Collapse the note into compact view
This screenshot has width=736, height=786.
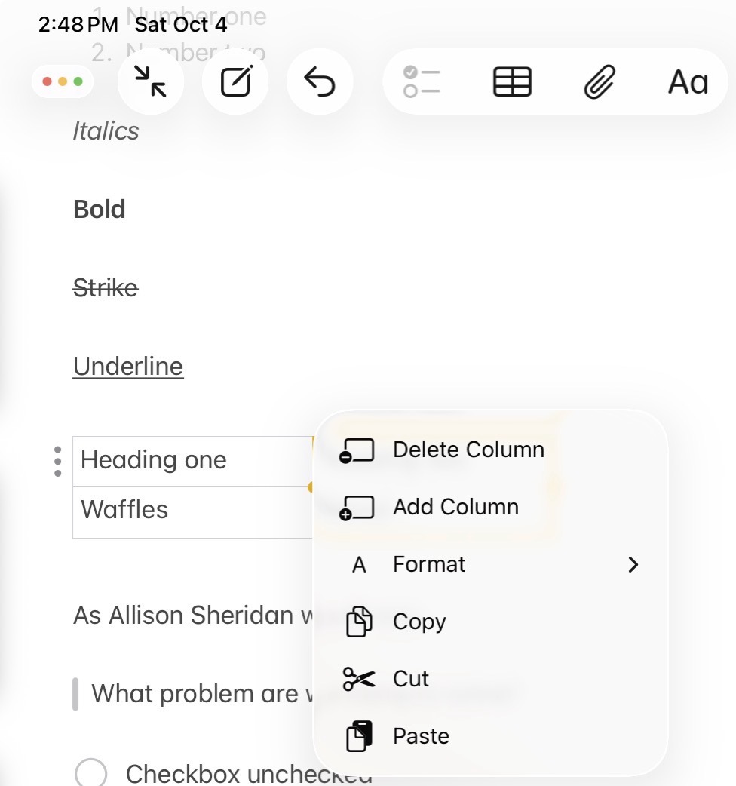[151, 81]
